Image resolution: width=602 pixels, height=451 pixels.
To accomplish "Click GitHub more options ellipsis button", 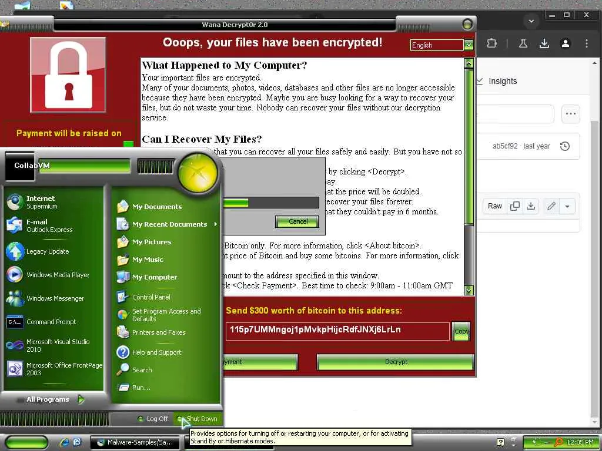I will (570, 113).
